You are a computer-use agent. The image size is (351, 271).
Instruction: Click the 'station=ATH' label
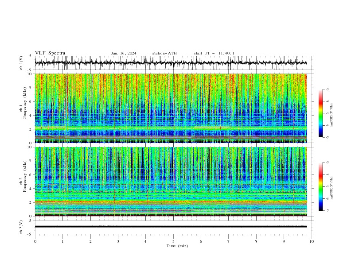point(164,53)
